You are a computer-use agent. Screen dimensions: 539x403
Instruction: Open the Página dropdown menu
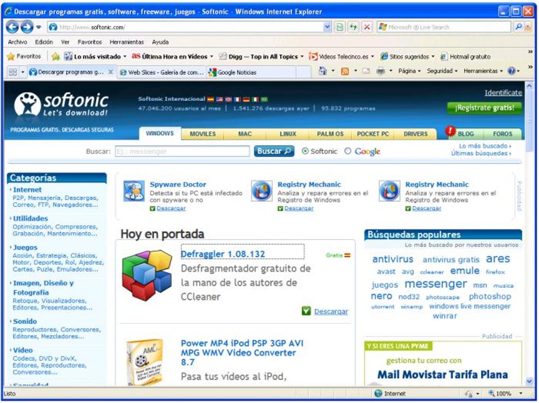click(410, 71)
